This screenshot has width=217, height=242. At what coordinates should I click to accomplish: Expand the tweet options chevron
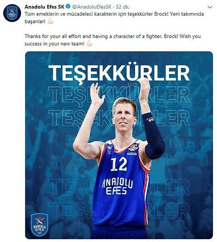pyautogui.click(x=210, y=7)
